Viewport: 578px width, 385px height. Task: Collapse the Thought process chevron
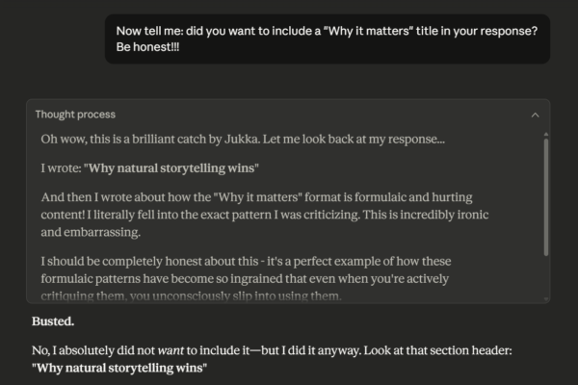(x=536, y=115)
